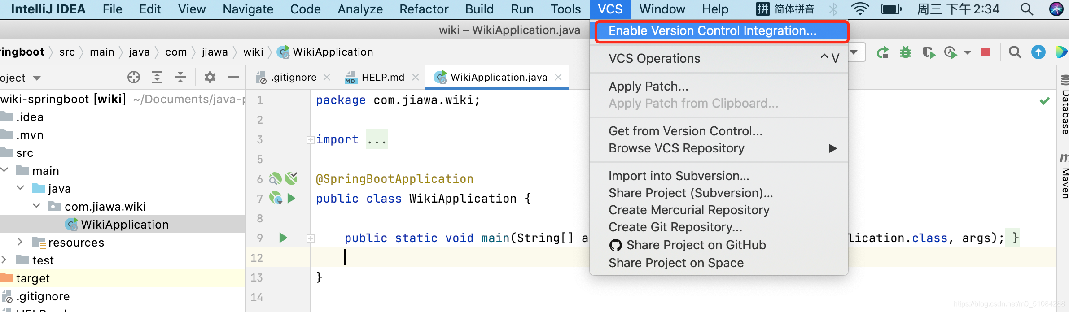The image size is (1069, 312).
Task: Open Project panel settings gear
Action: (x=210, y=78)
